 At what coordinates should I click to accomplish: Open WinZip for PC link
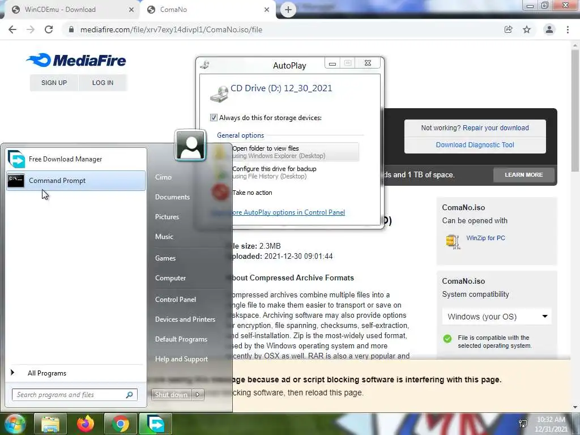485,238
